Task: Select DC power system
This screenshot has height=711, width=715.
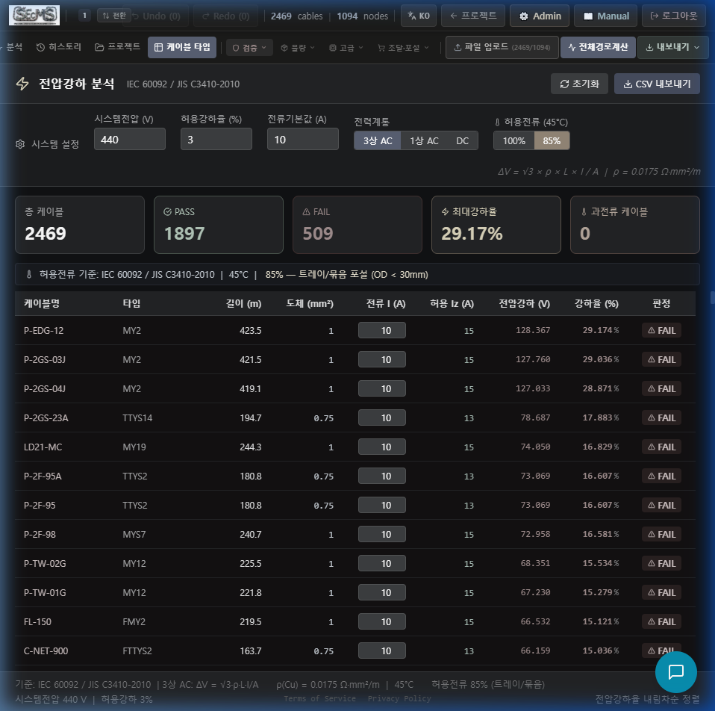Action: pyautogui.click(x=463, y=140)
